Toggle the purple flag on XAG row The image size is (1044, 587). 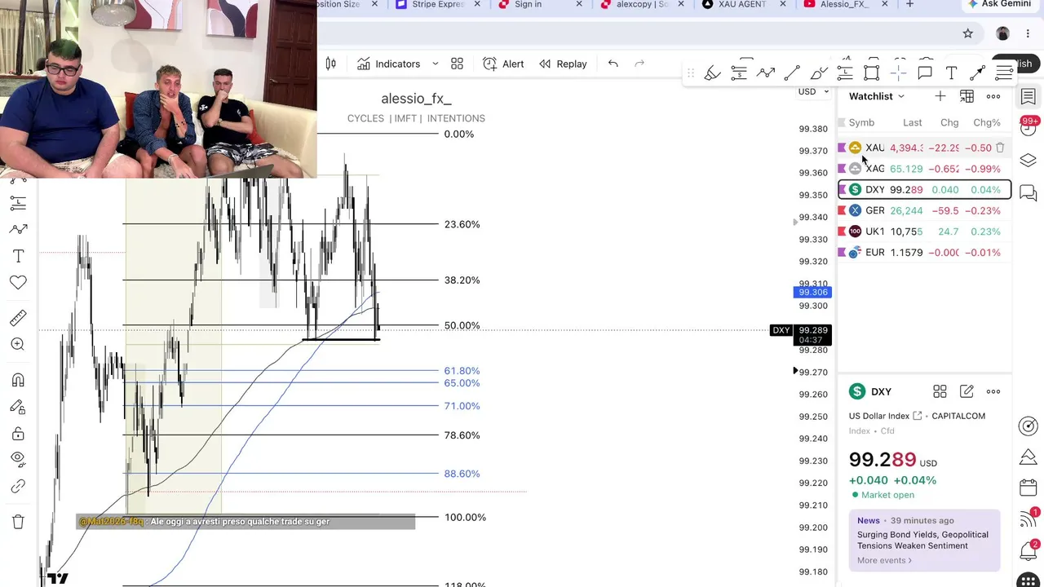(842, 169)
